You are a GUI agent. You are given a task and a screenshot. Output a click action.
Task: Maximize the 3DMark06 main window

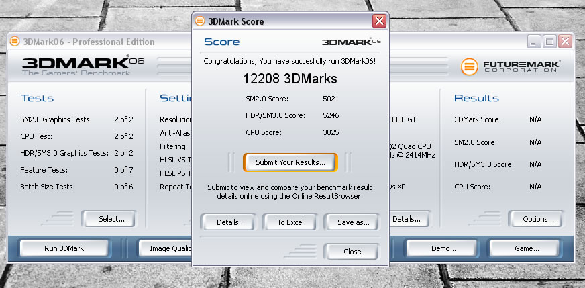(x=549, y=42)
